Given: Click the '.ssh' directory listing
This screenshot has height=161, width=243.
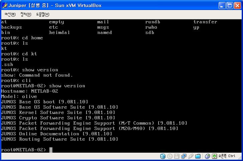Looking at the screenshot, I should [7, 64].
